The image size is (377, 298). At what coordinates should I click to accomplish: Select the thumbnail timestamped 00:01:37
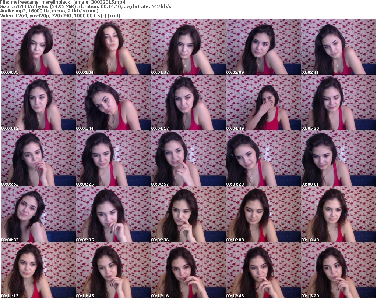pyautogui.click(x=188, y=47)
